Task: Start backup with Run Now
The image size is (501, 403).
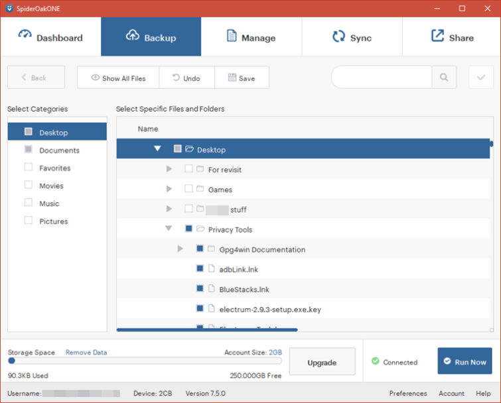Action: pos(465,361)
